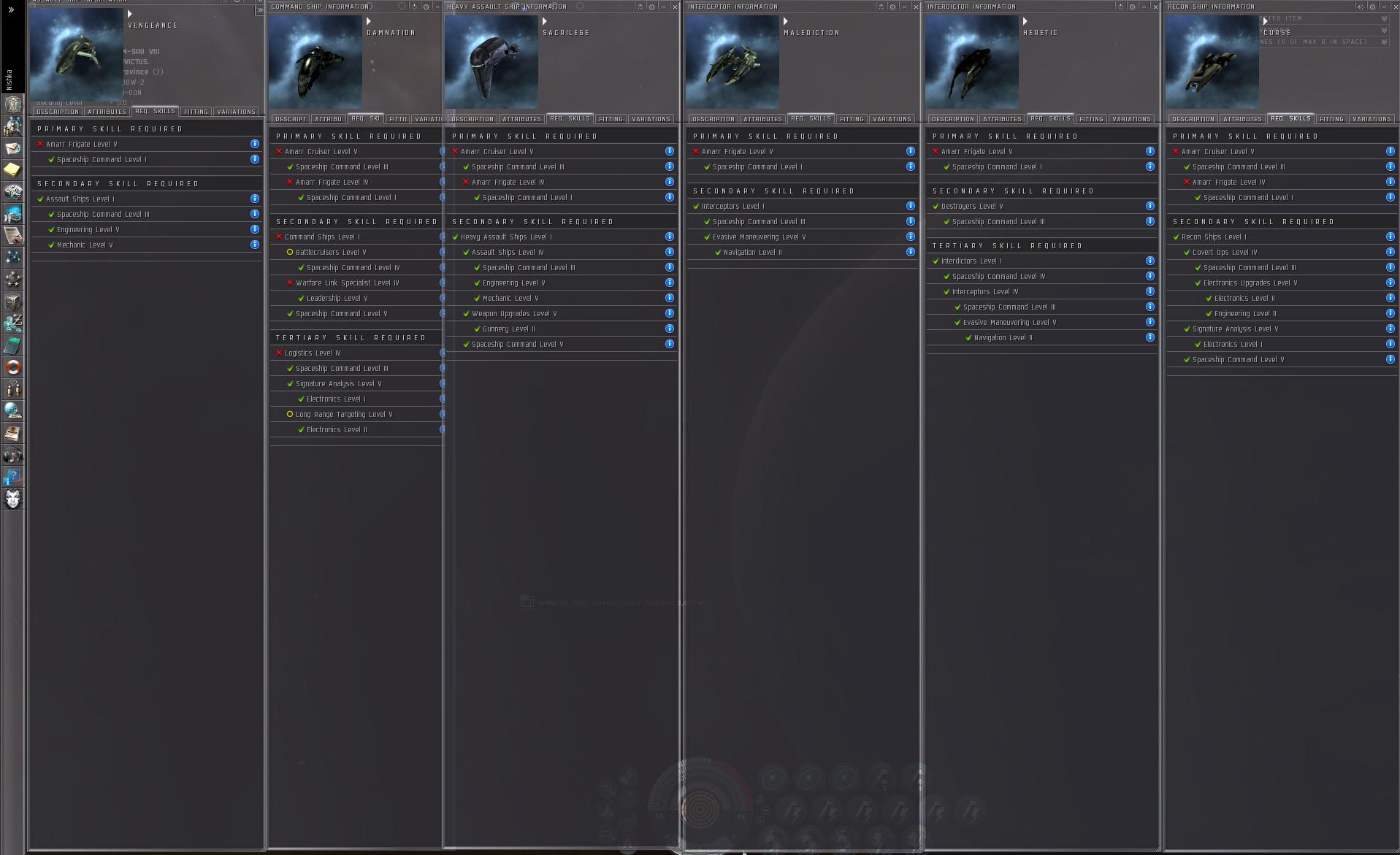Image resolution: width=1400 pixels, height=855 pixels.
Task: Open the character sheet sidebar icon
Action: tap(13, 104)
